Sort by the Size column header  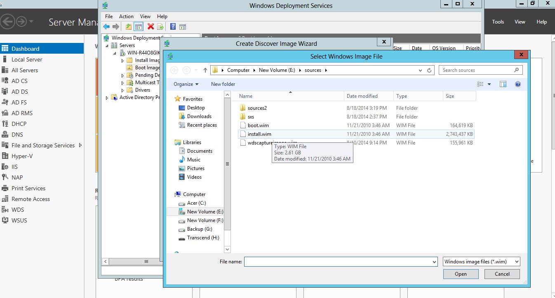(459, 96)
